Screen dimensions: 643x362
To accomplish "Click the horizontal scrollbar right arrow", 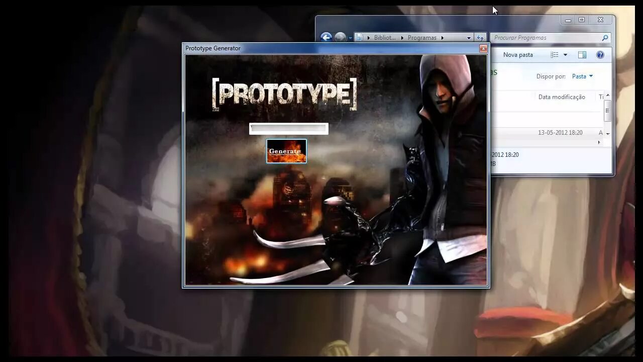I will 599,142.
